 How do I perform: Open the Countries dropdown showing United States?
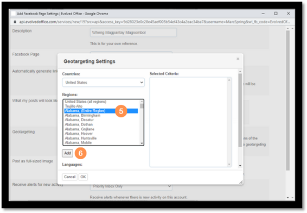click(x=104, y=83)
